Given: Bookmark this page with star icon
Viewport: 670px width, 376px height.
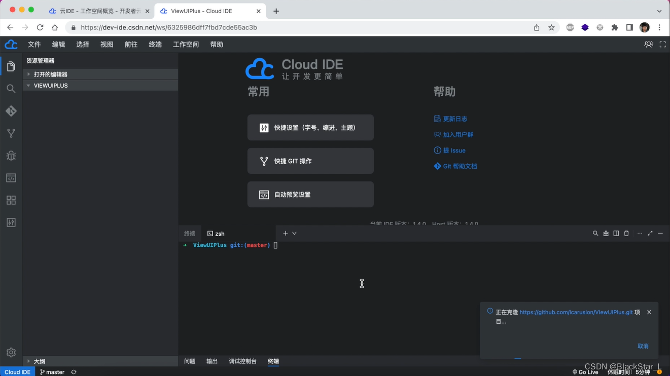Looking at the screenshot, I should (551, 27).
